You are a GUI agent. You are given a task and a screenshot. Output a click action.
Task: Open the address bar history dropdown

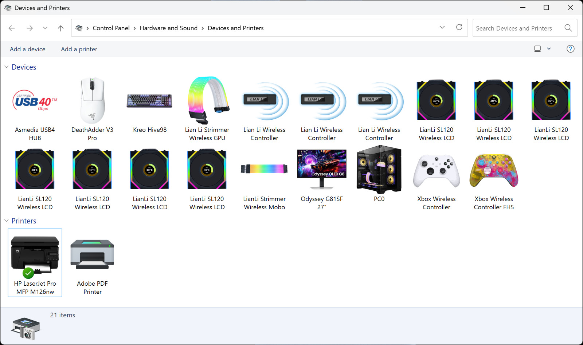pyautogui.click(x=442, y=28)
